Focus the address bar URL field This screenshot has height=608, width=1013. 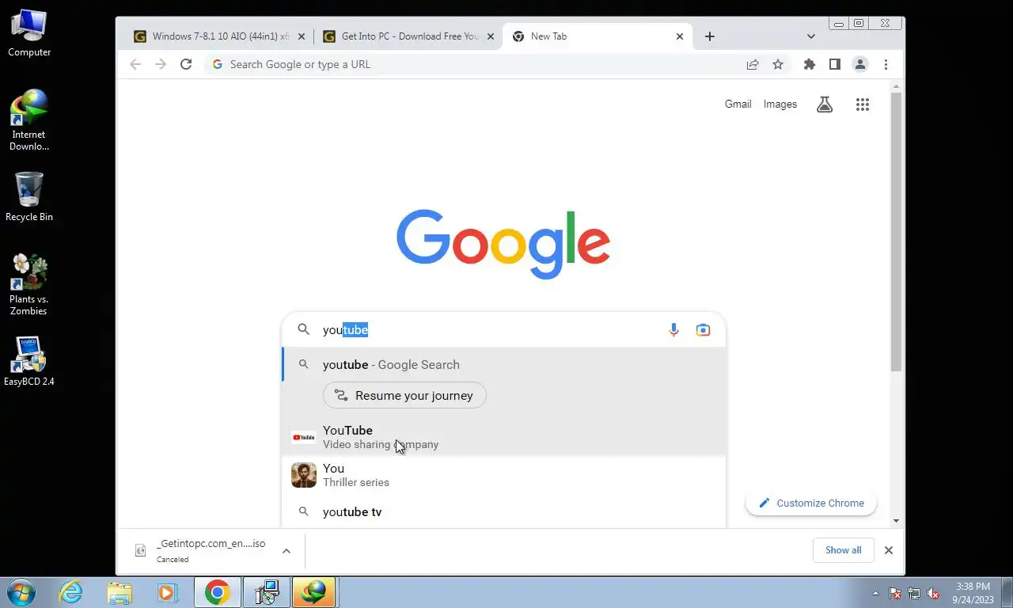475,64
